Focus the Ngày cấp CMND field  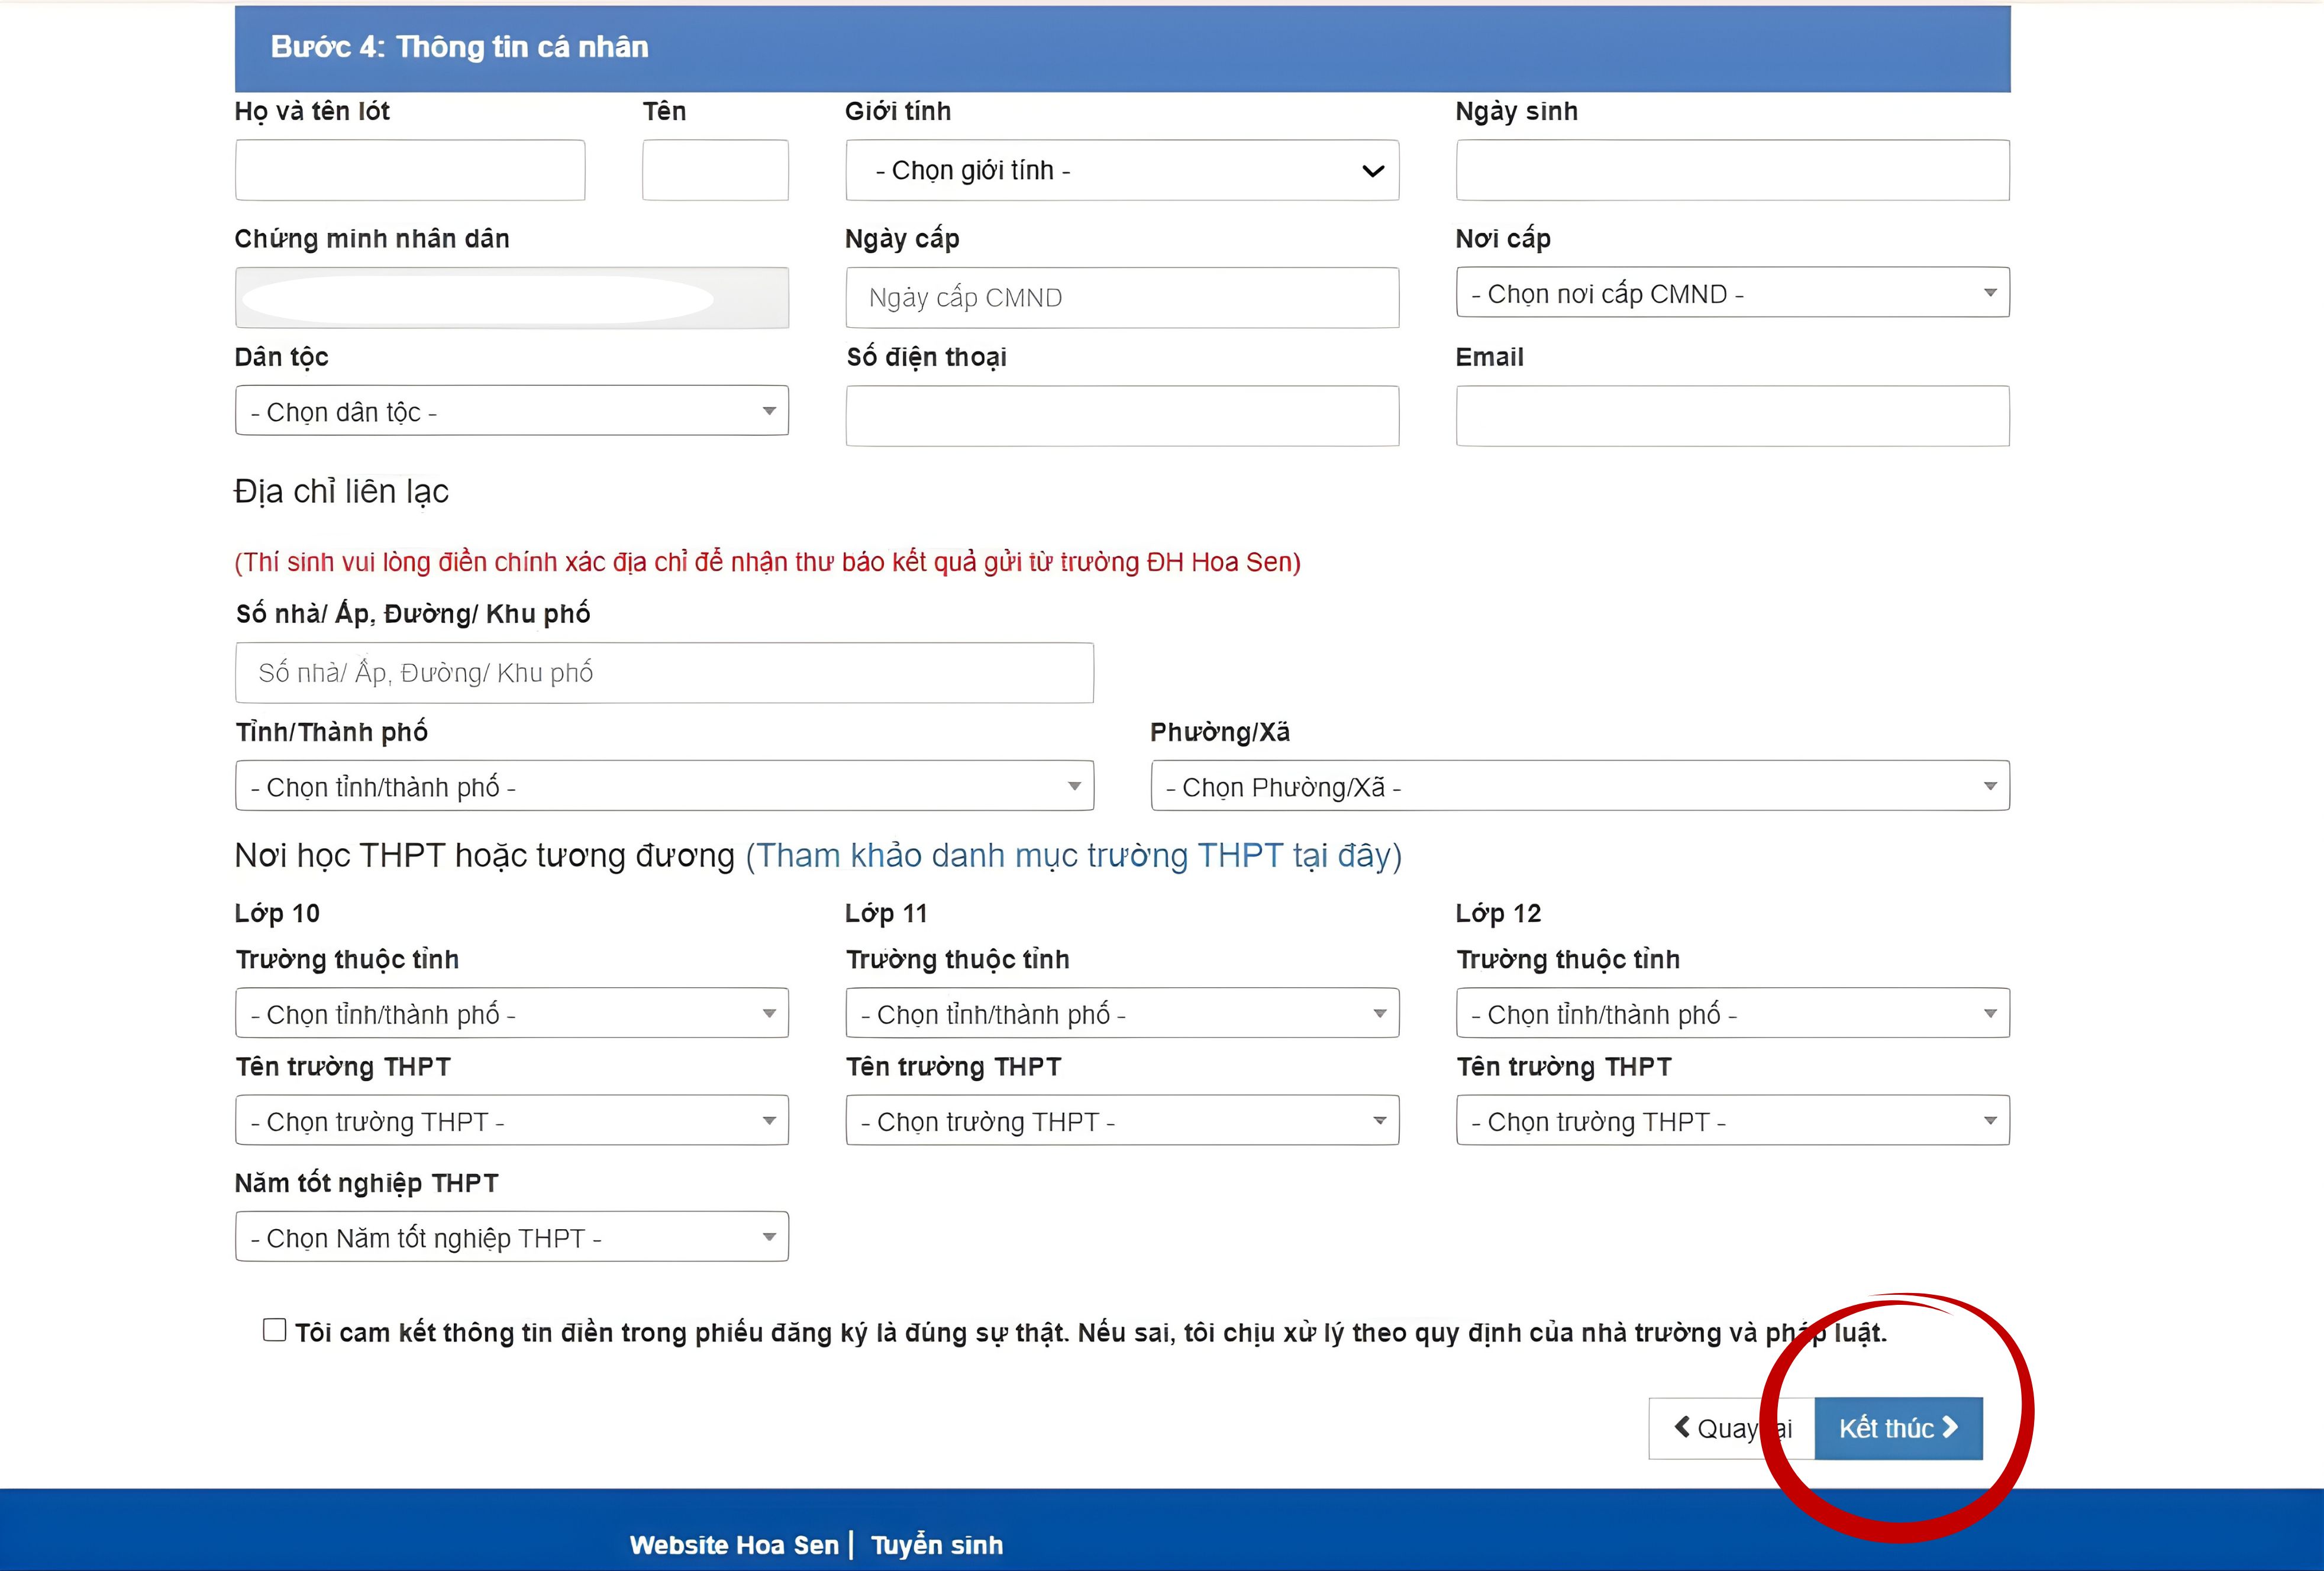tap(1122, 297)
